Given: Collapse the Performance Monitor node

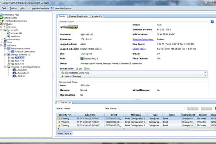Looking at the screenshot, I should (x=5, y=48).
